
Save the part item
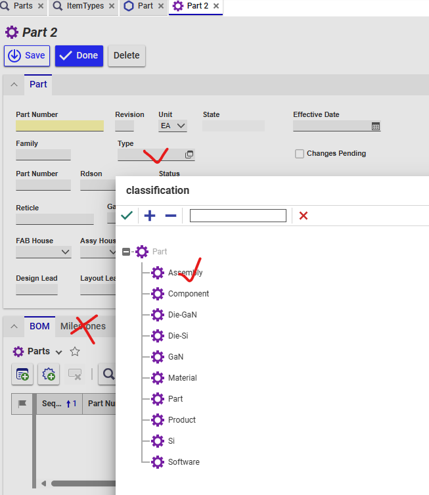pos(27,56)
